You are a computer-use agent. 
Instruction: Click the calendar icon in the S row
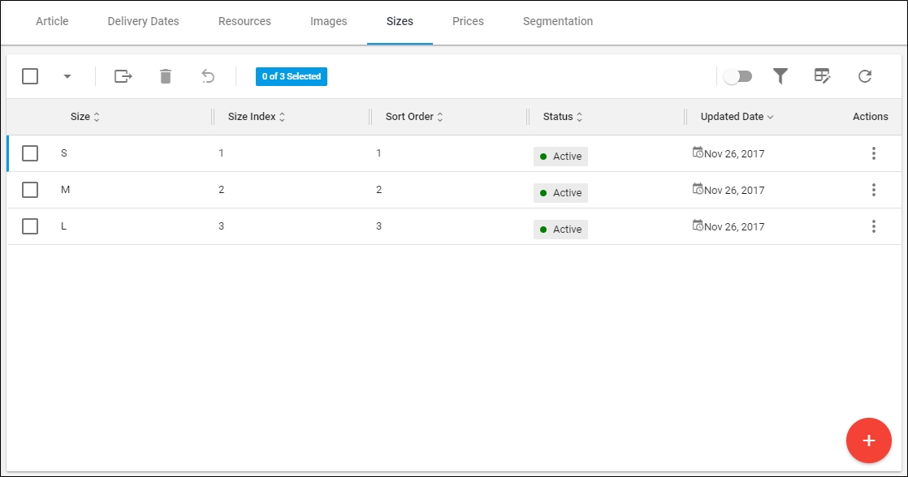tap(698, 153)
